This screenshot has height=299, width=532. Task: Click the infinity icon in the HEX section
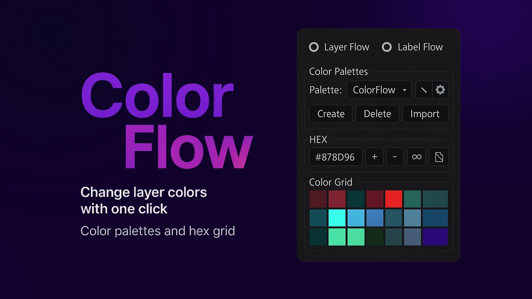[x=416, y=157]
